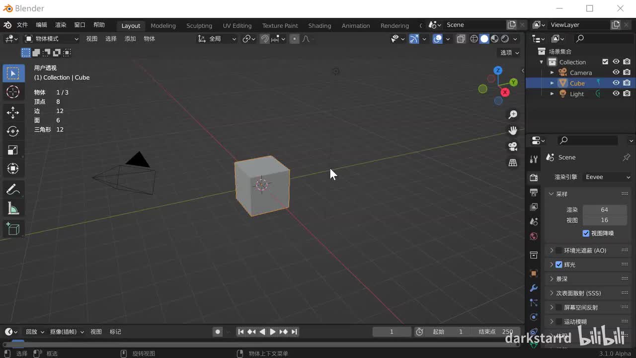Open the 渲染 menu in the top bar
636x358 pixels.
[61, 25]
